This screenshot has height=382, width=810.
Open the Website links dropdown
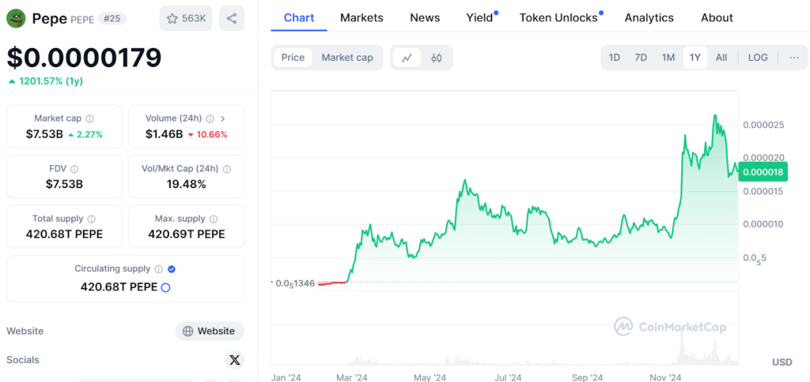tap(210, 331)
